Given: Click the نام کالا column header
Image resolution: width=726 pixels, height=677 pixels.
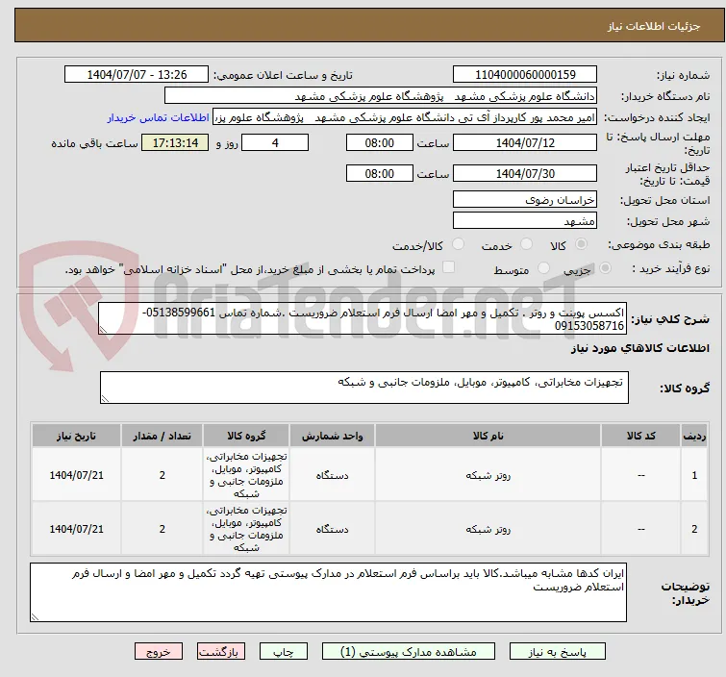Looking at the screenshot, I should (x=488, y=436).
